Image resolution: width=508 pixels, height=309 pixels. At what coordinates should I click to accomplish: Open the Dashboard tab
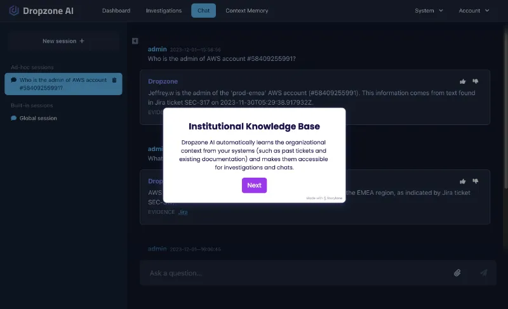pos(116,11)
